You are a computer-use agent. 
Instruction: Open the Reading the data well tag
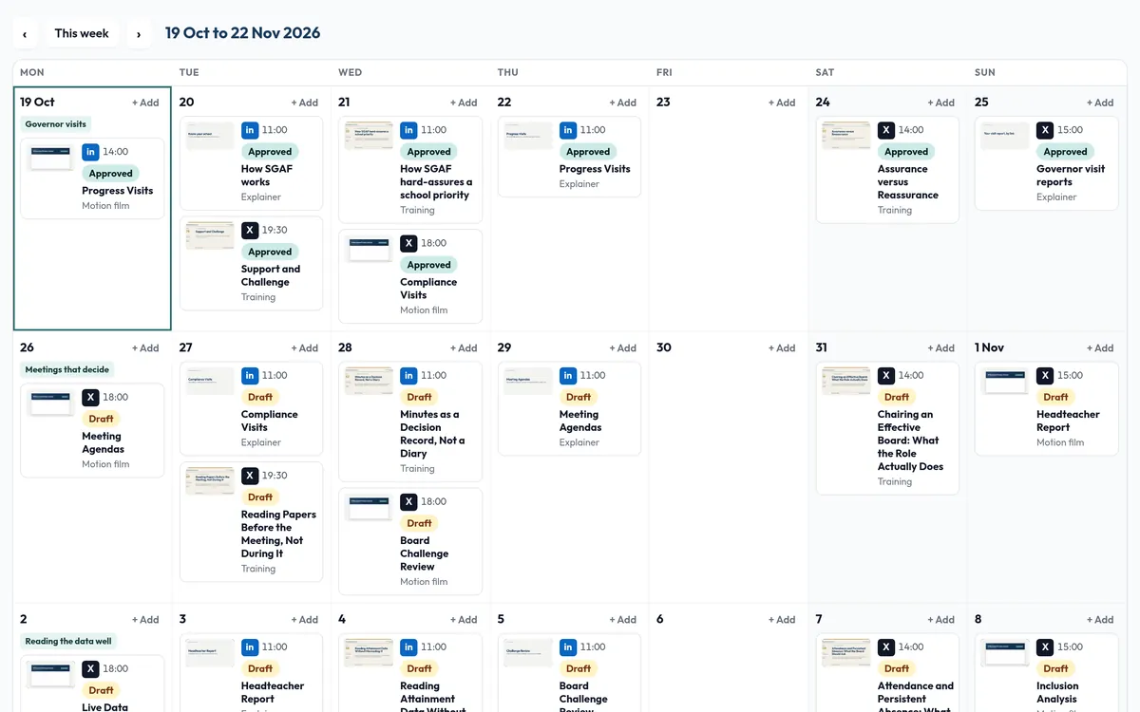[x=68, y=642]
